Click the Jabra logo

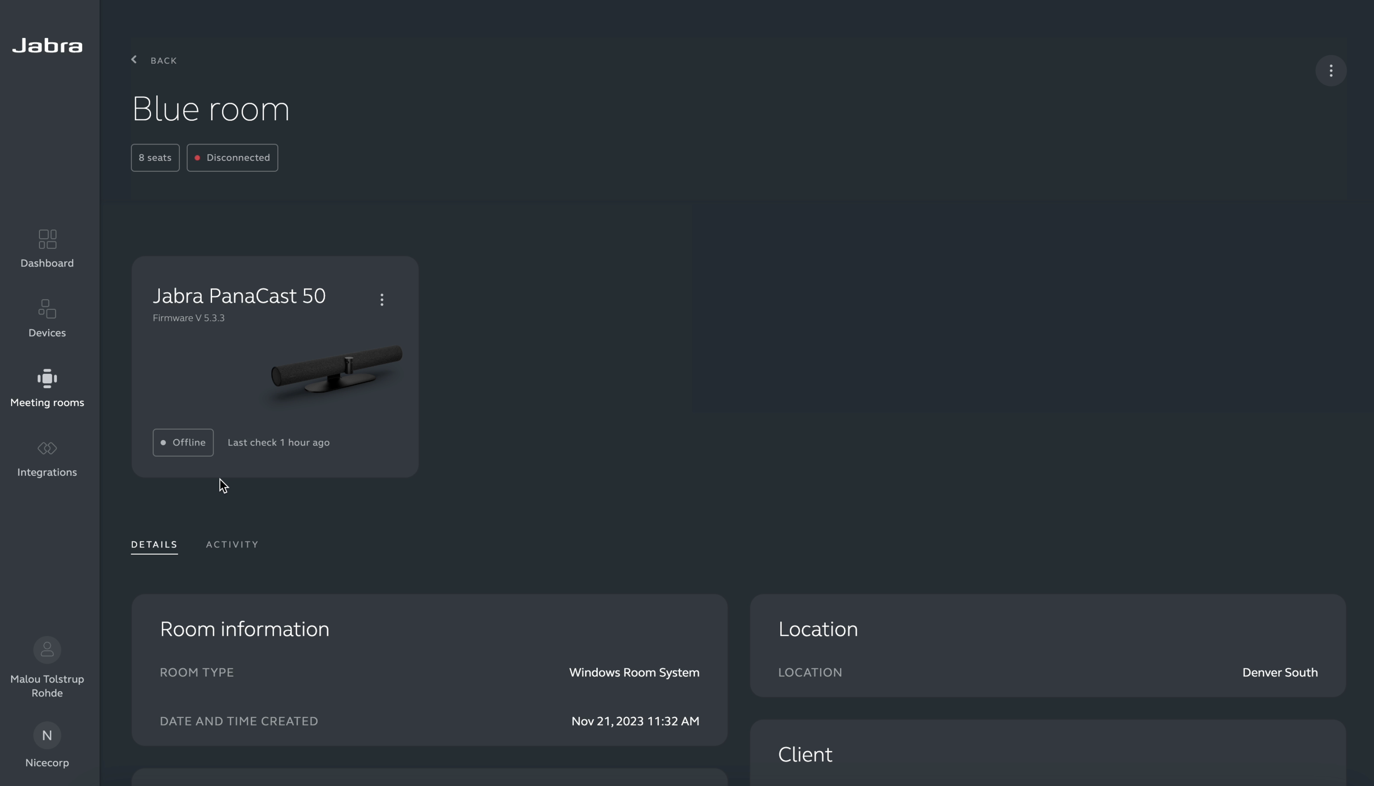pyautogui.click(x=47, y=46)
